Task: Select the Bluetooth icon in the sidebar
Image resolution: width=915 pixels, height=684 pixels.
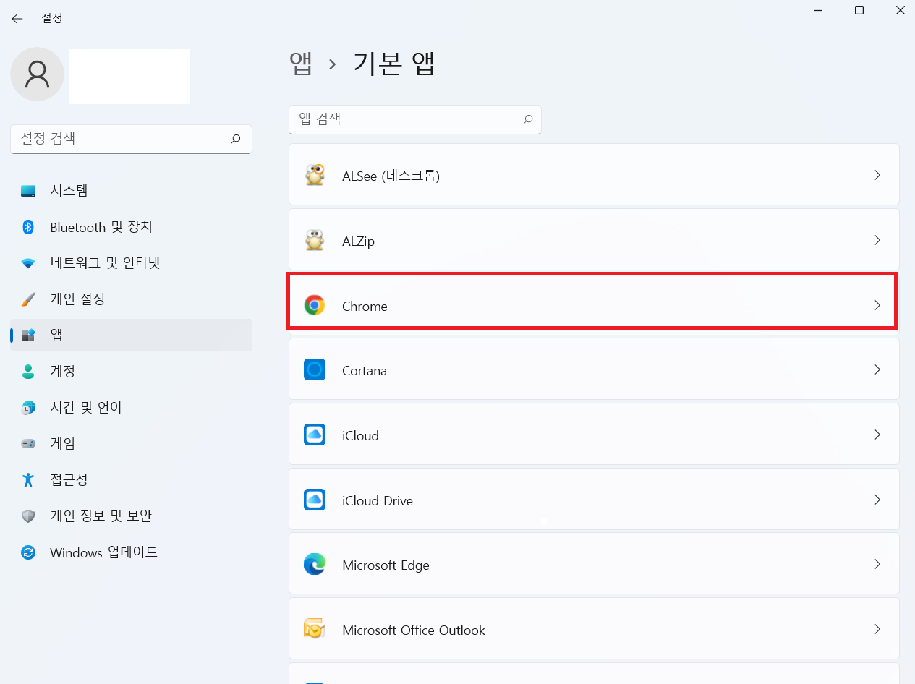Action: tap(28, 227)
